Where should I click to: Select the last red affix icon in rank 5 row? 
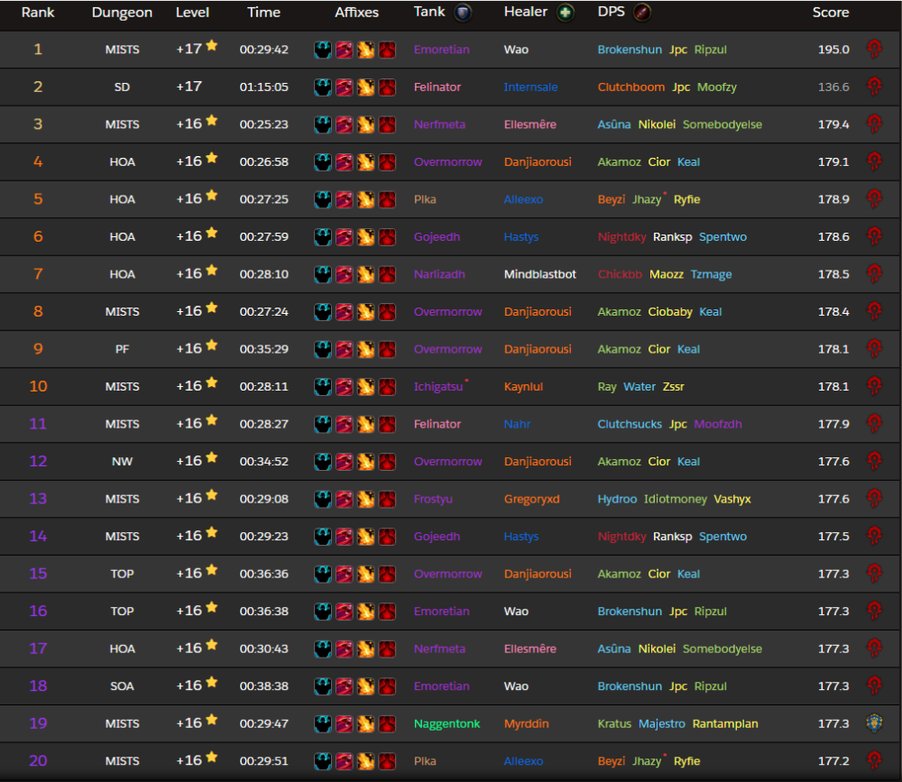tap(387, 199)
